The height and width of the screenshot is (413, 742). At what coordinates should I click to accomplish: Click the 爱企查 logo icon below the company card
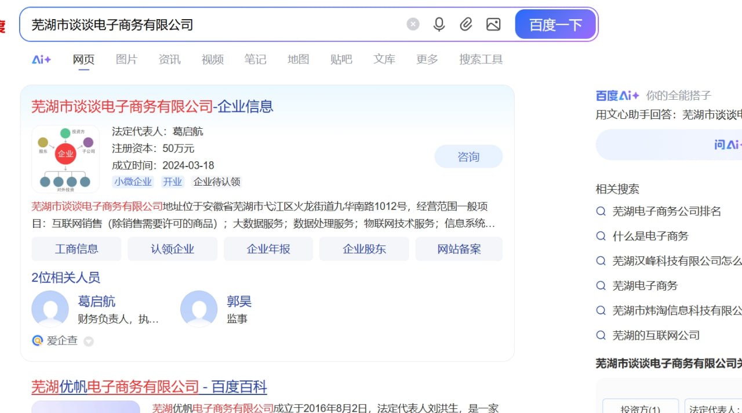37,340
